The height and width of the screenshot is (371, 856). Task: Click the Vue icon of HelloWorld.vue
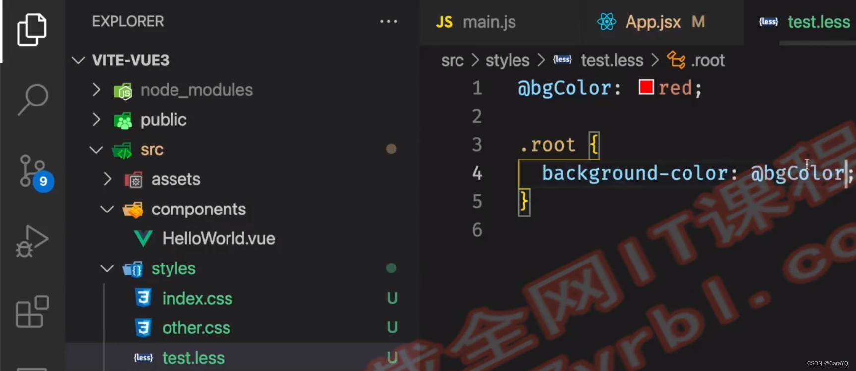[x=143, y=239]
